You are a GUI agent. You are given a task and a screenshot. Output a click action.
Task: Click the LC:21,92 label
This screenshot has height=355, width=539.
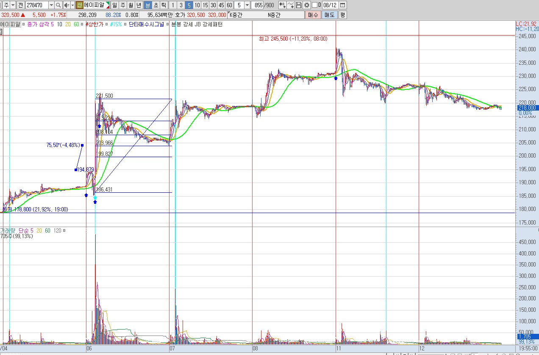(527, 24)
